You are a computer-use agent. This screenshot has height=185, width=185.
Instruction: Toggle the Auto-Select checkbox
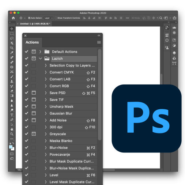(x=29, y=18)
